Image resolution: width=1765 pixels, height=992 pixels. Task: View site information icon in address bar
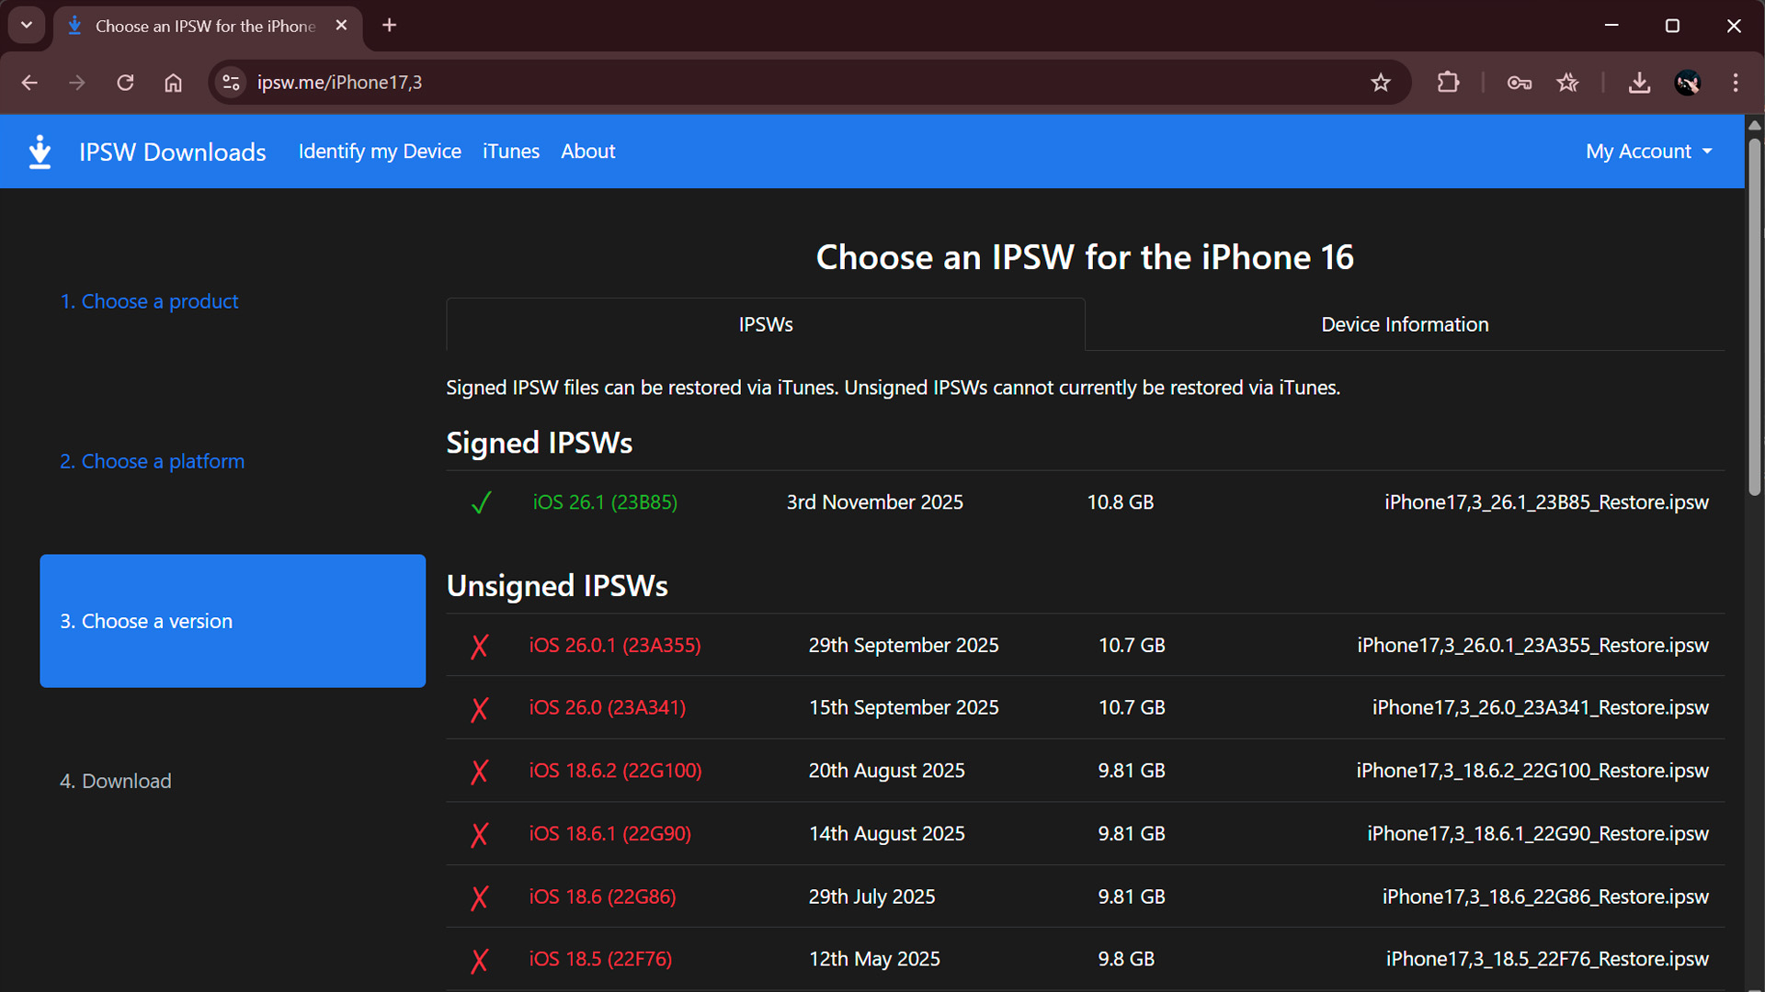pyautogui.click(x=231, y=83)
